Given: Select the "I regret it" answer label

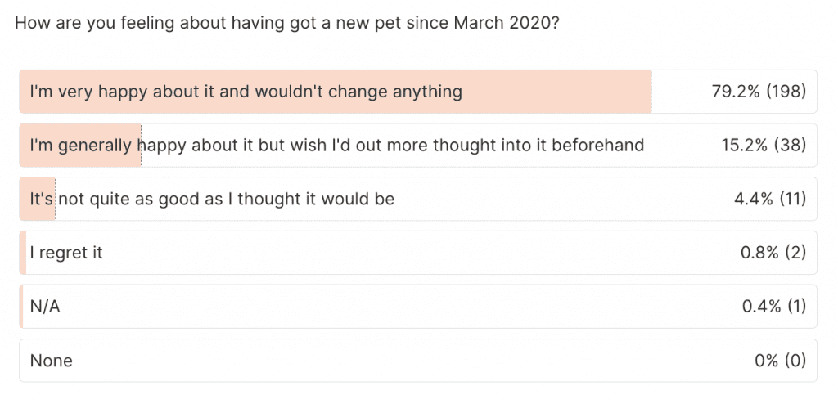Looking at the screenshot, I should click(x=66, y=253).
